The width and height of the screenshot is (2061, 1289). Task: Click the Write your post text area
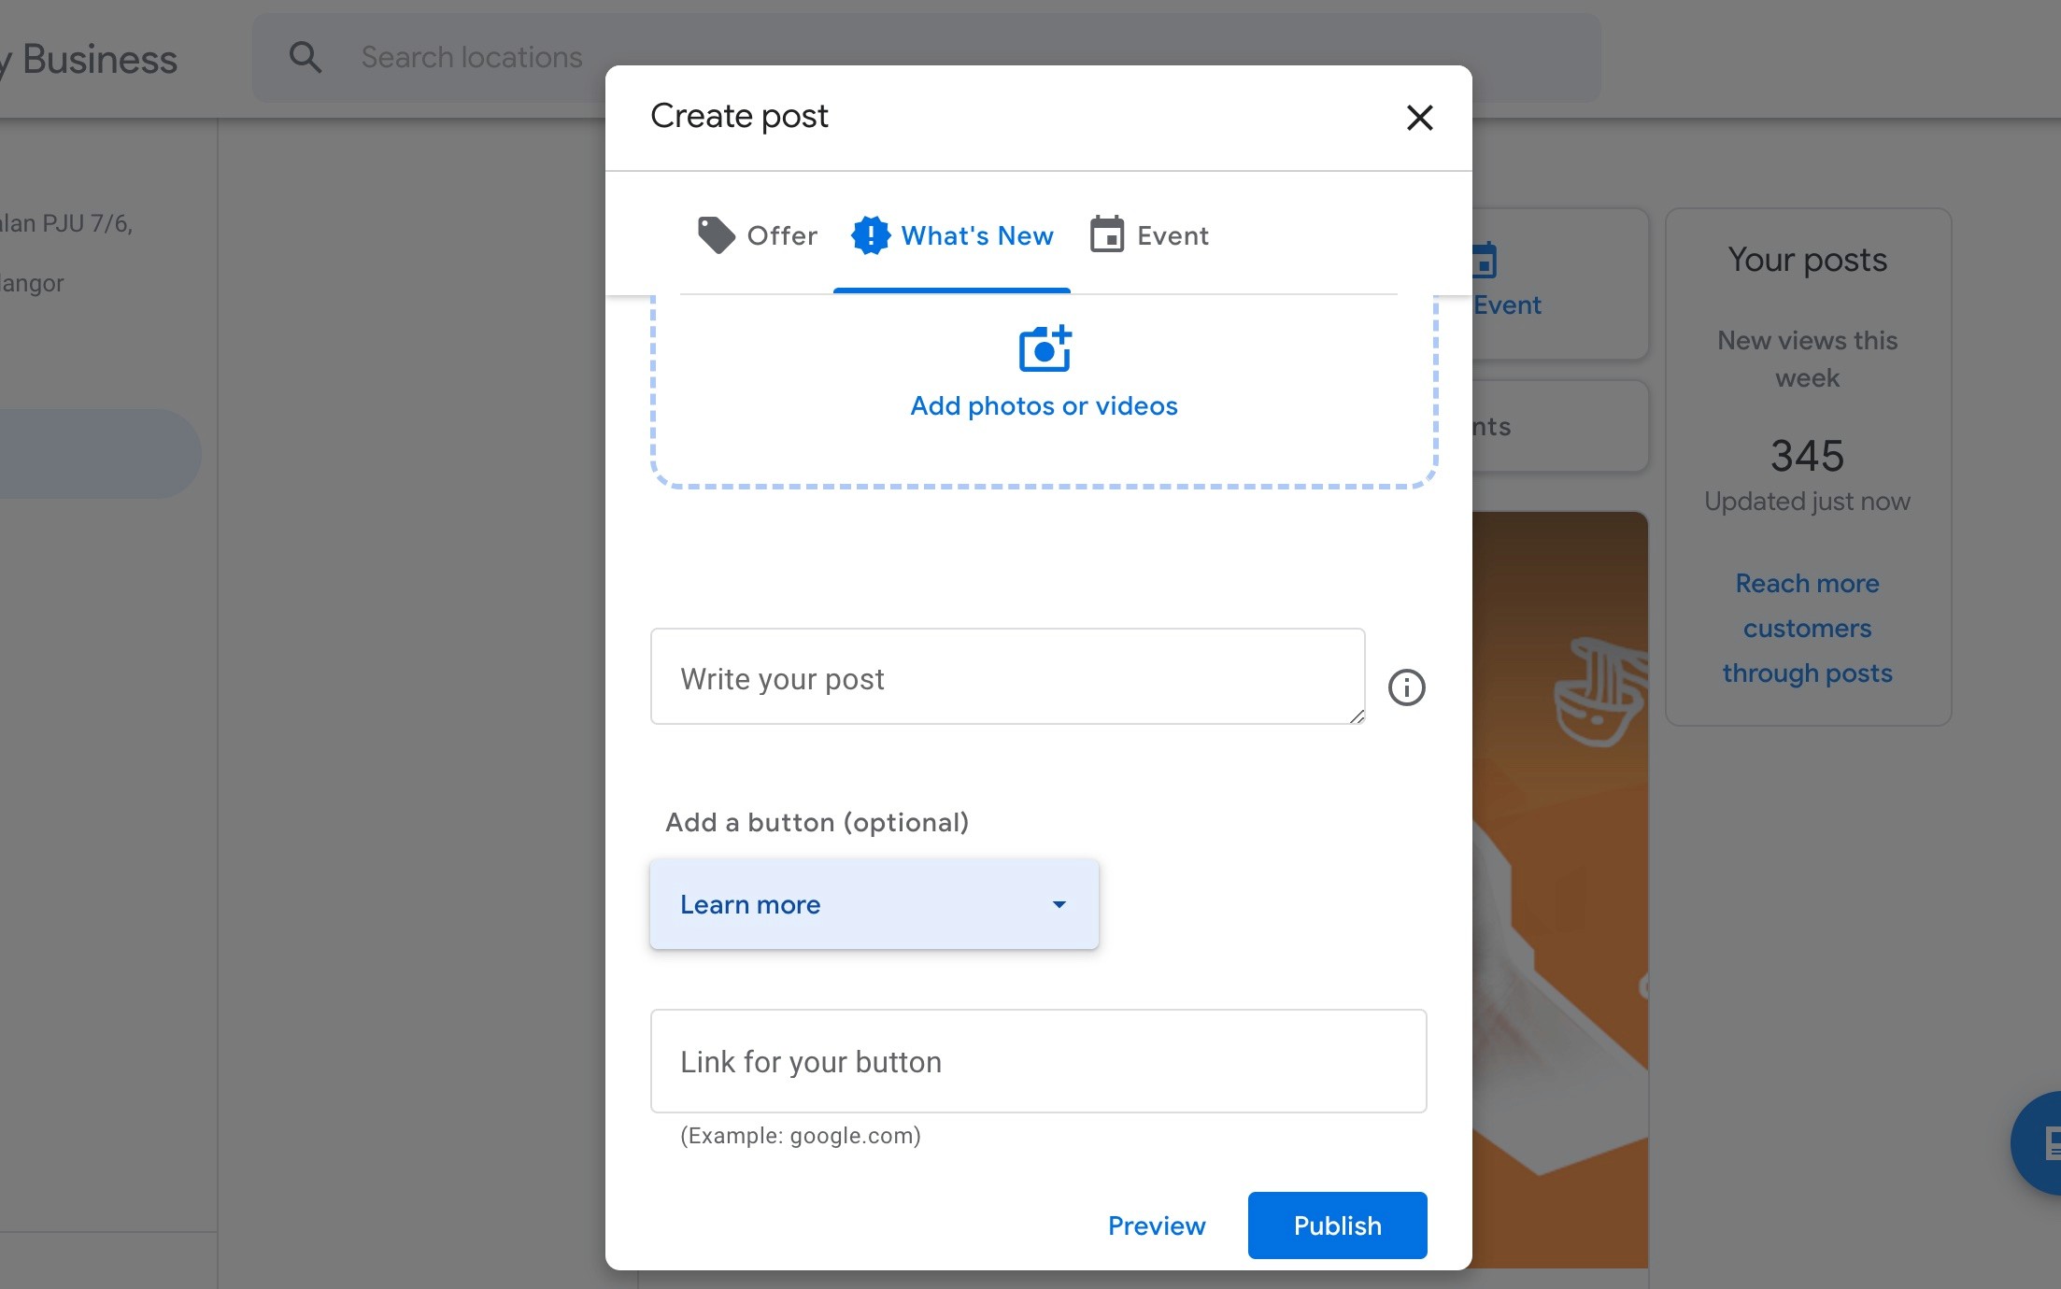(1007, 677)
